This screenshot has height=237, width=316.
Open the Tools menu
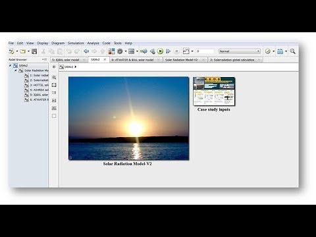[118, 43]
